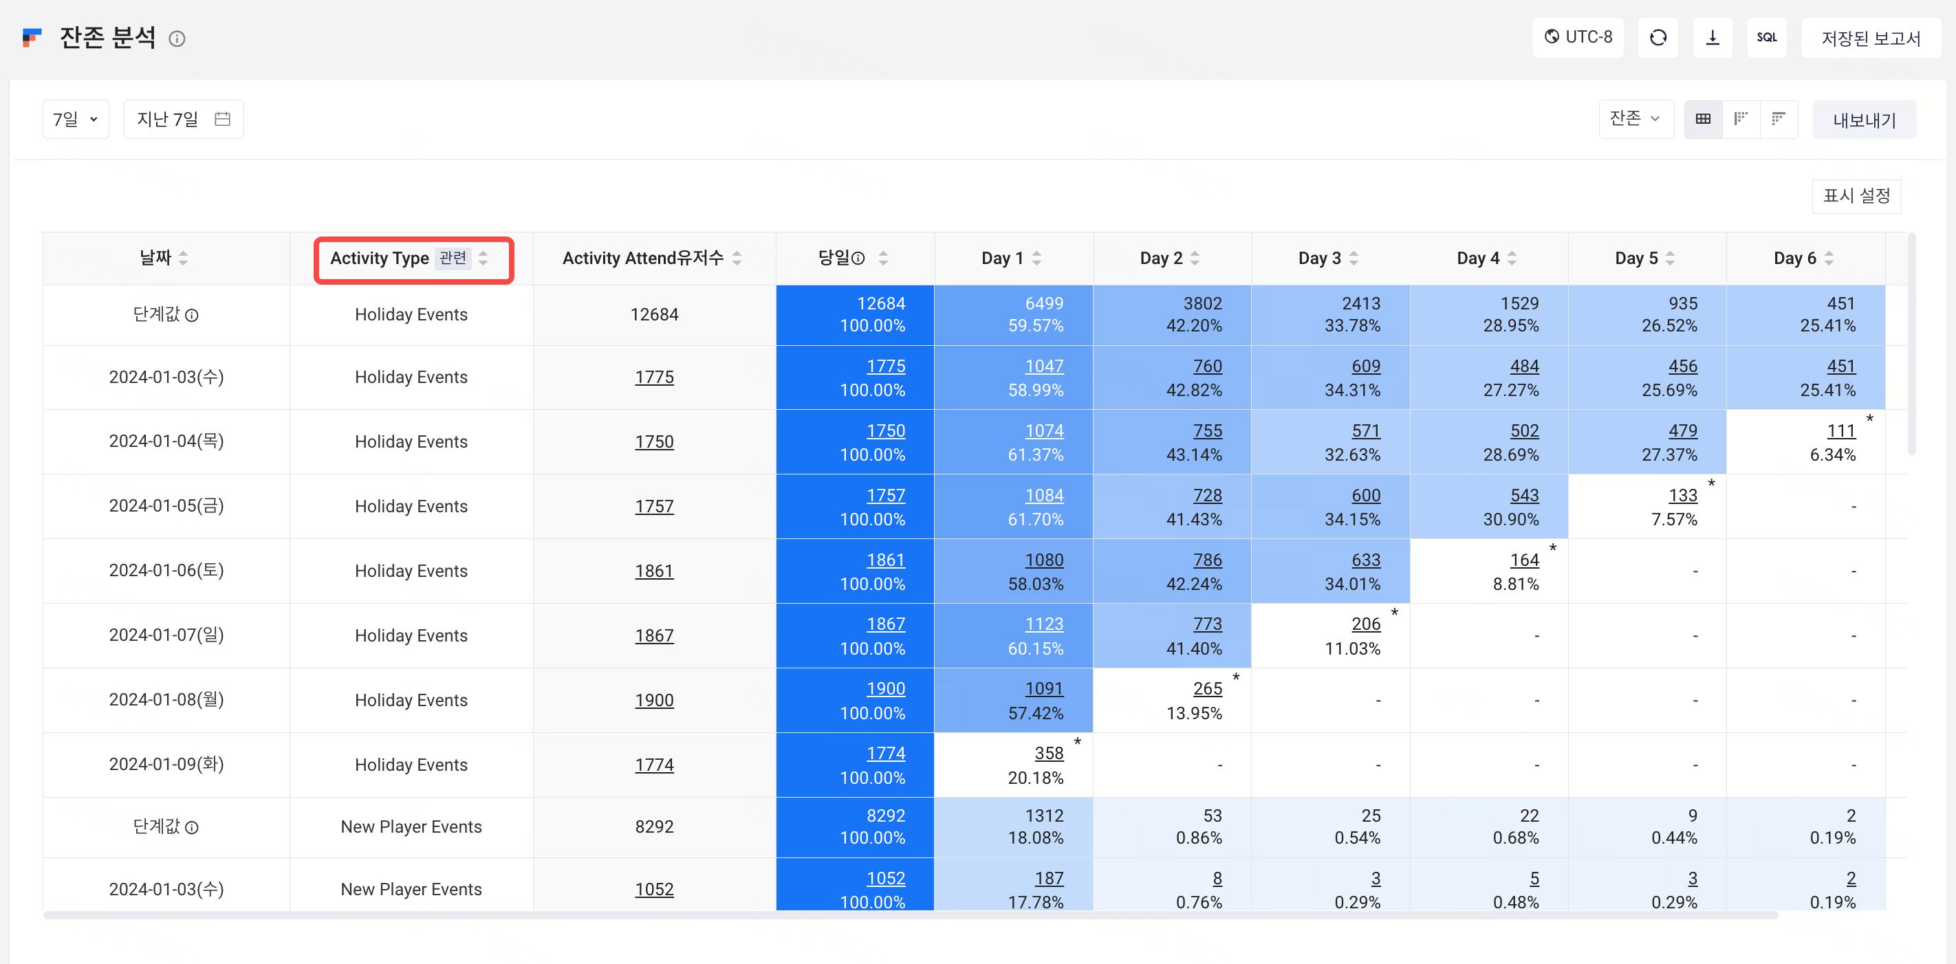Open the UTC-8 timezone selector
Screen dimensions: 1956x964
1578,37
